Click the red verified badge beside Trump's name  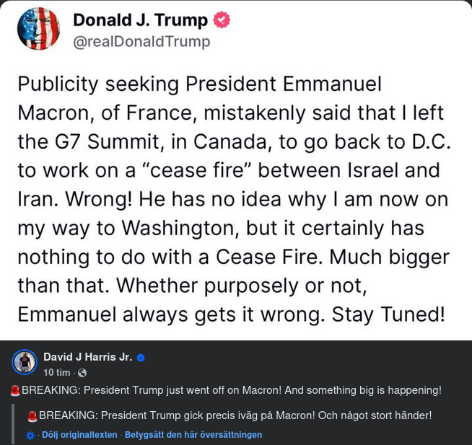pyautogui.click(x=222, y=20)
